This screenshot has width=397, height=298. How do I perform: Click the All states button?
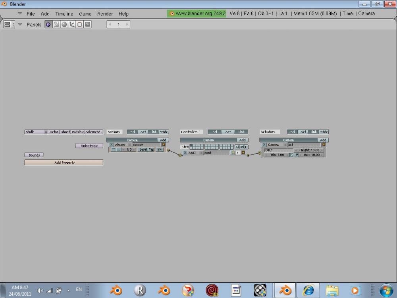(x=237, y=147)
